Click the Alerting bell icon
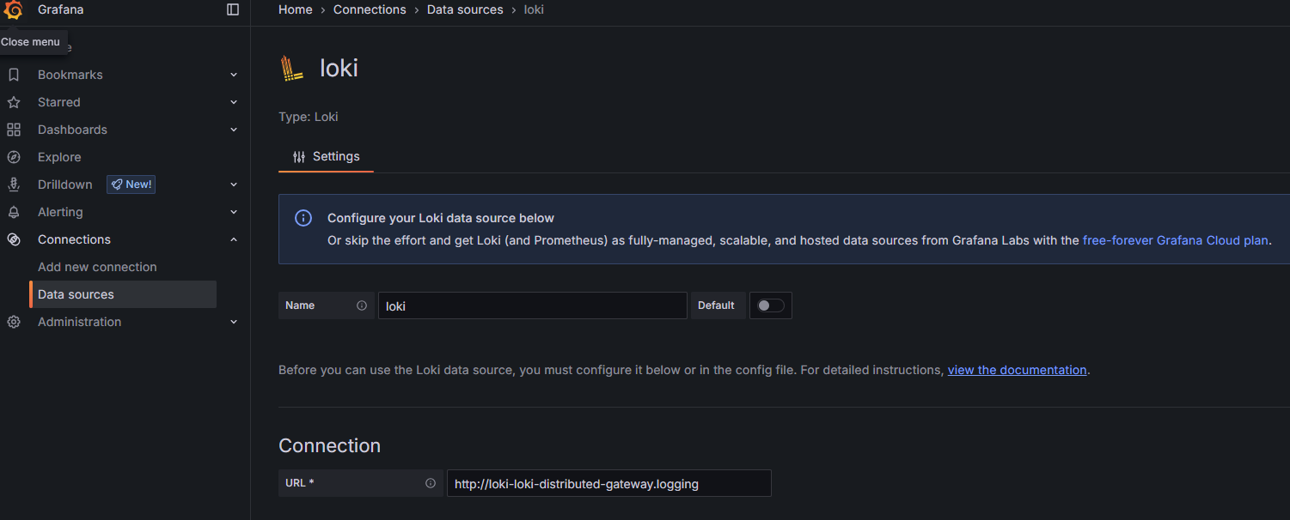Image resolution: width=1290 pixels, height=520 pixels. click(14, 212)
